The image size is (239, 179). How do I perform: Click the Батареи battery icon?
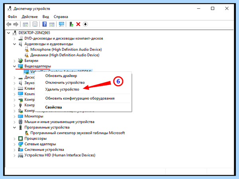[x=20, y=61]
